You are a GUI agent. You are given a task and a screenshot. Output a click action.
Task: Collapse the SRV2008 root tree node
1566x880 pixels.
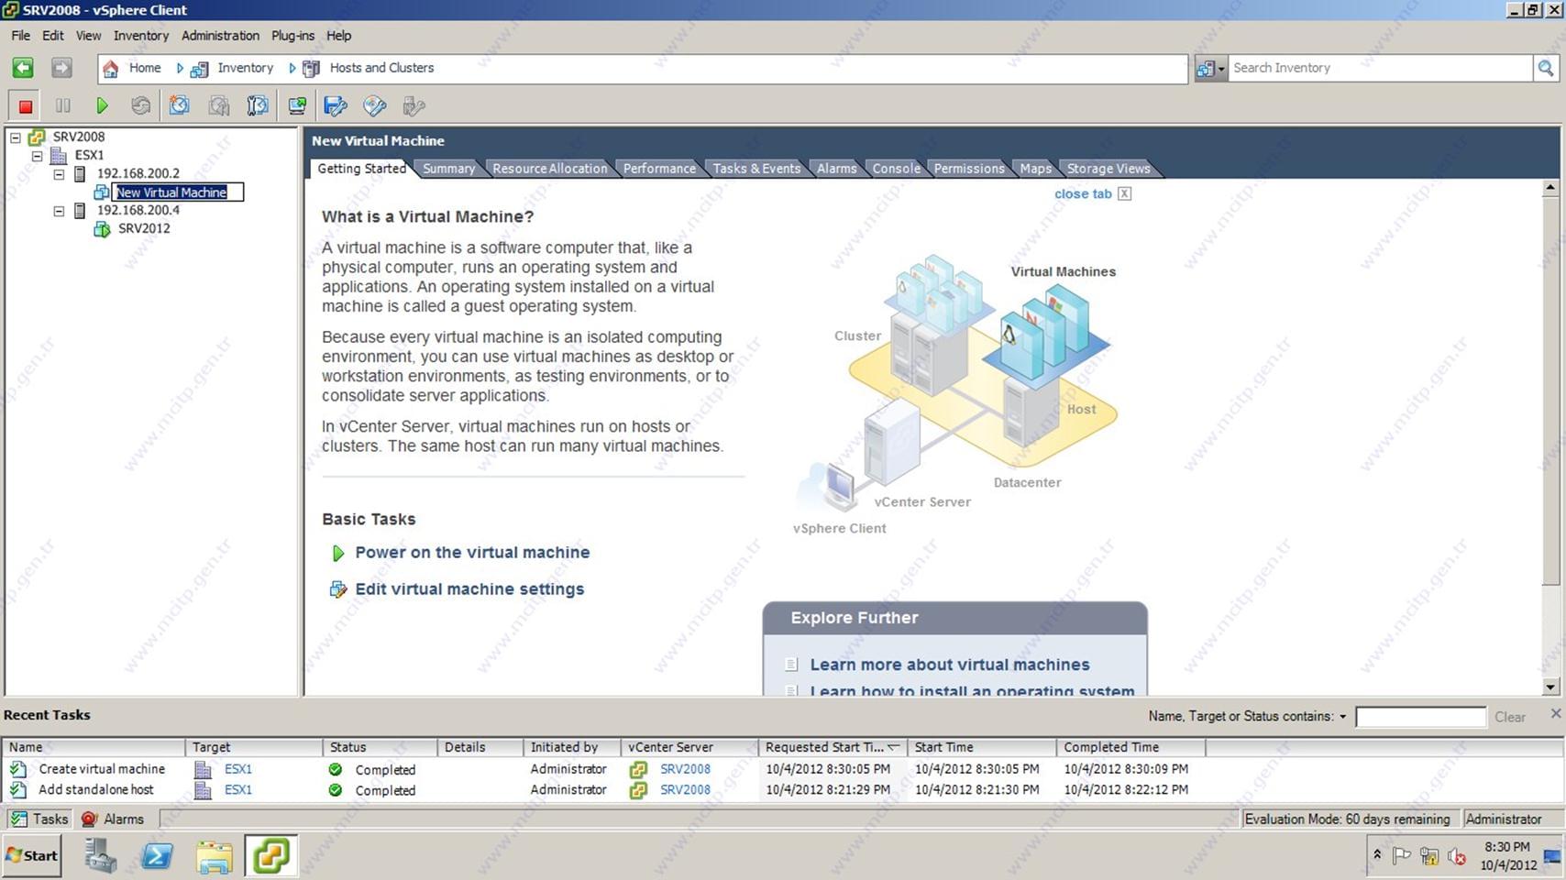point(16,137)
